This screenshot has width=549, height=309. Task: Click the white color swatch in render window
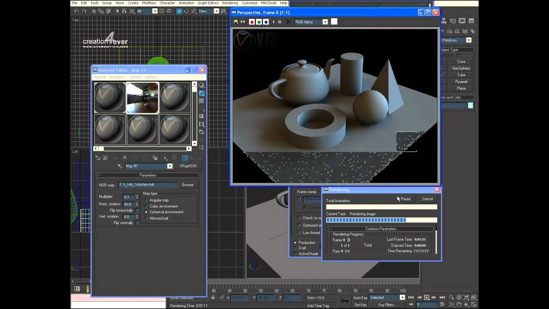334,22
